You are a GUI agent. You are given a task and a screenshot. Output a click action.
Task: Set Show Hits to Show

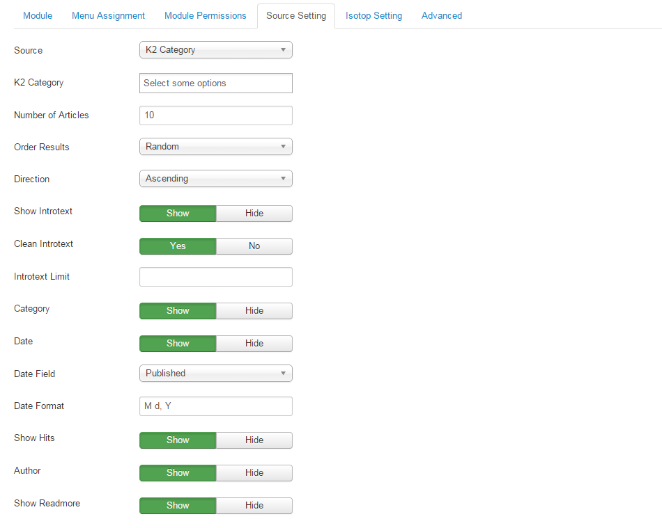(x=178, y=440)
